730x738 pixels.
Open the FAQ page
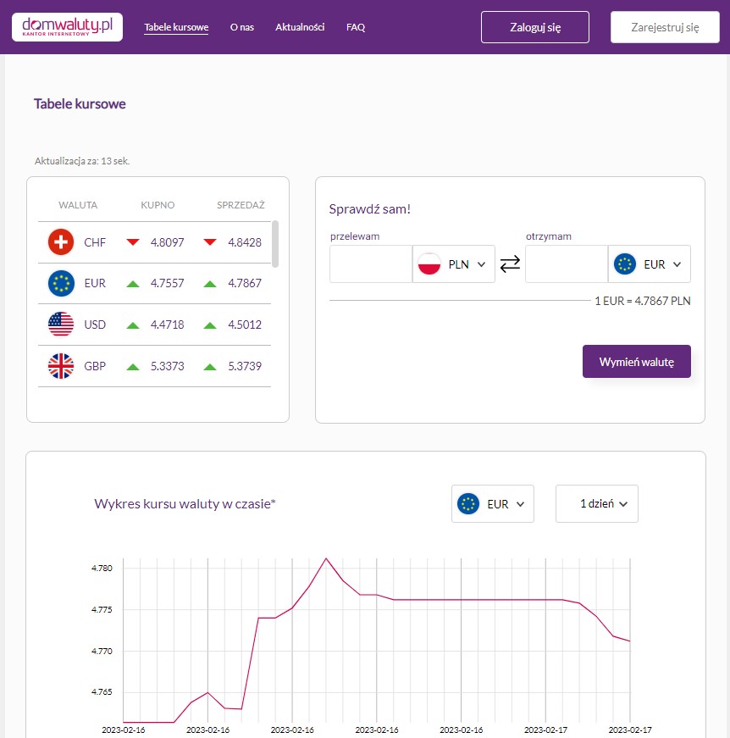(x=356, y=27)
